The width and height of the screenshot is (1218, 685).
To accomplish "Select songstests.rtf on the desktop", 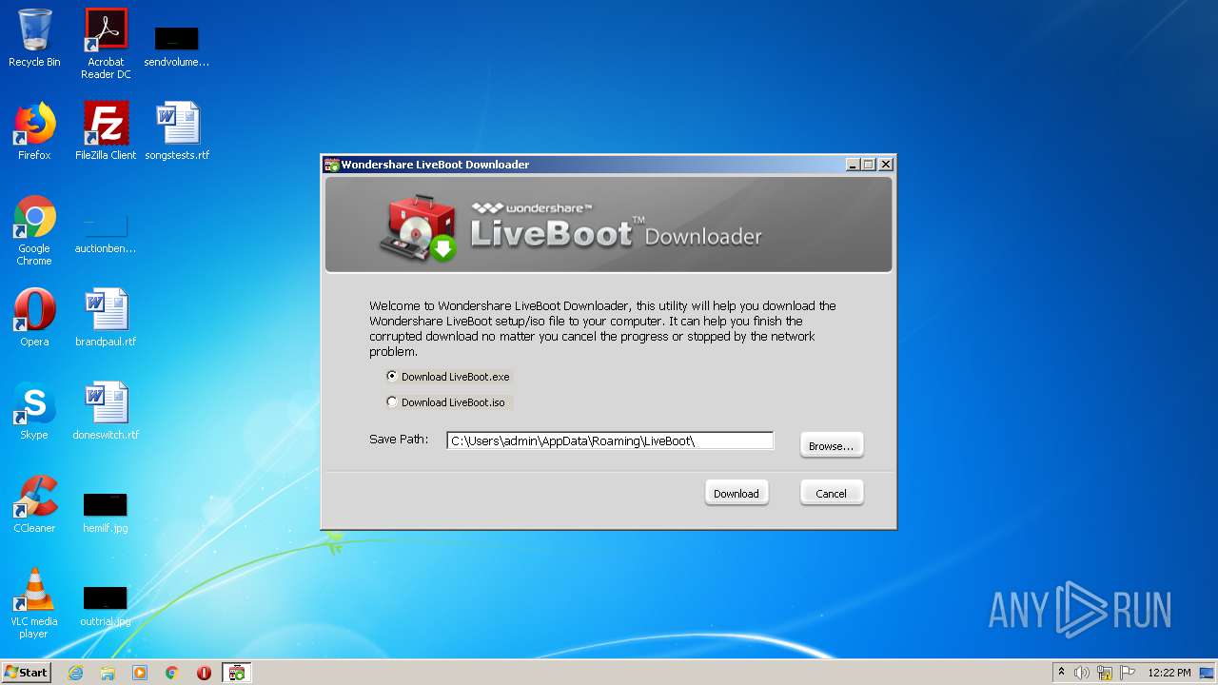I will [177, 131].
